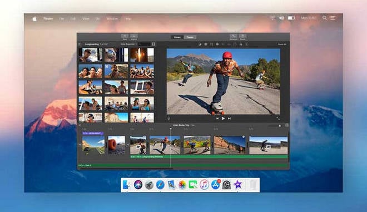Open Safari from the Dock
367x212 pixels.
tap(160, 185)
